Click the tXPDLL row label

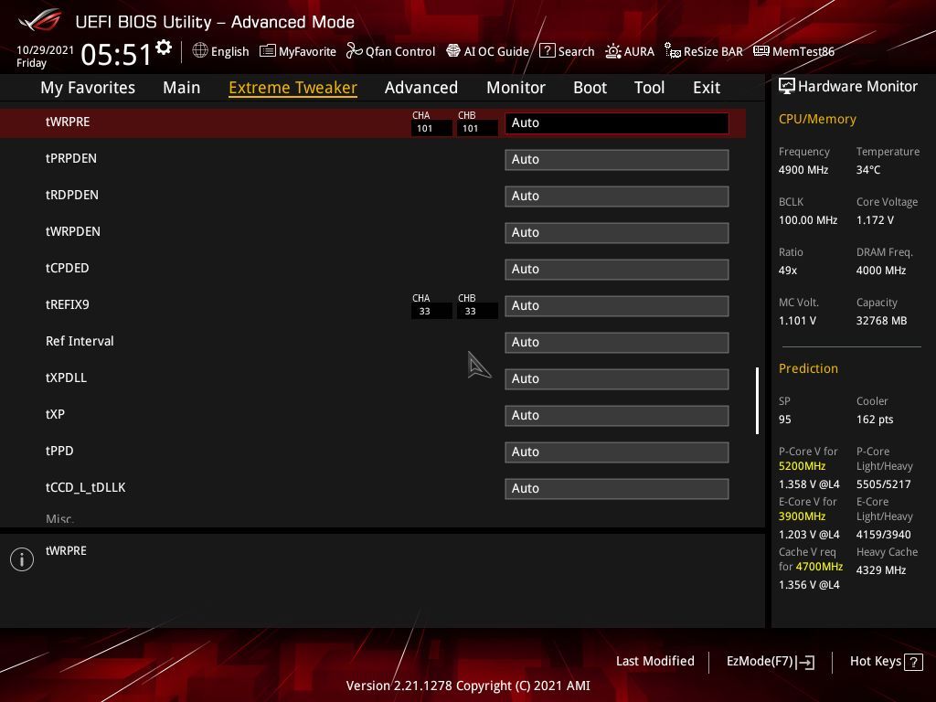(x=66, y=378)
